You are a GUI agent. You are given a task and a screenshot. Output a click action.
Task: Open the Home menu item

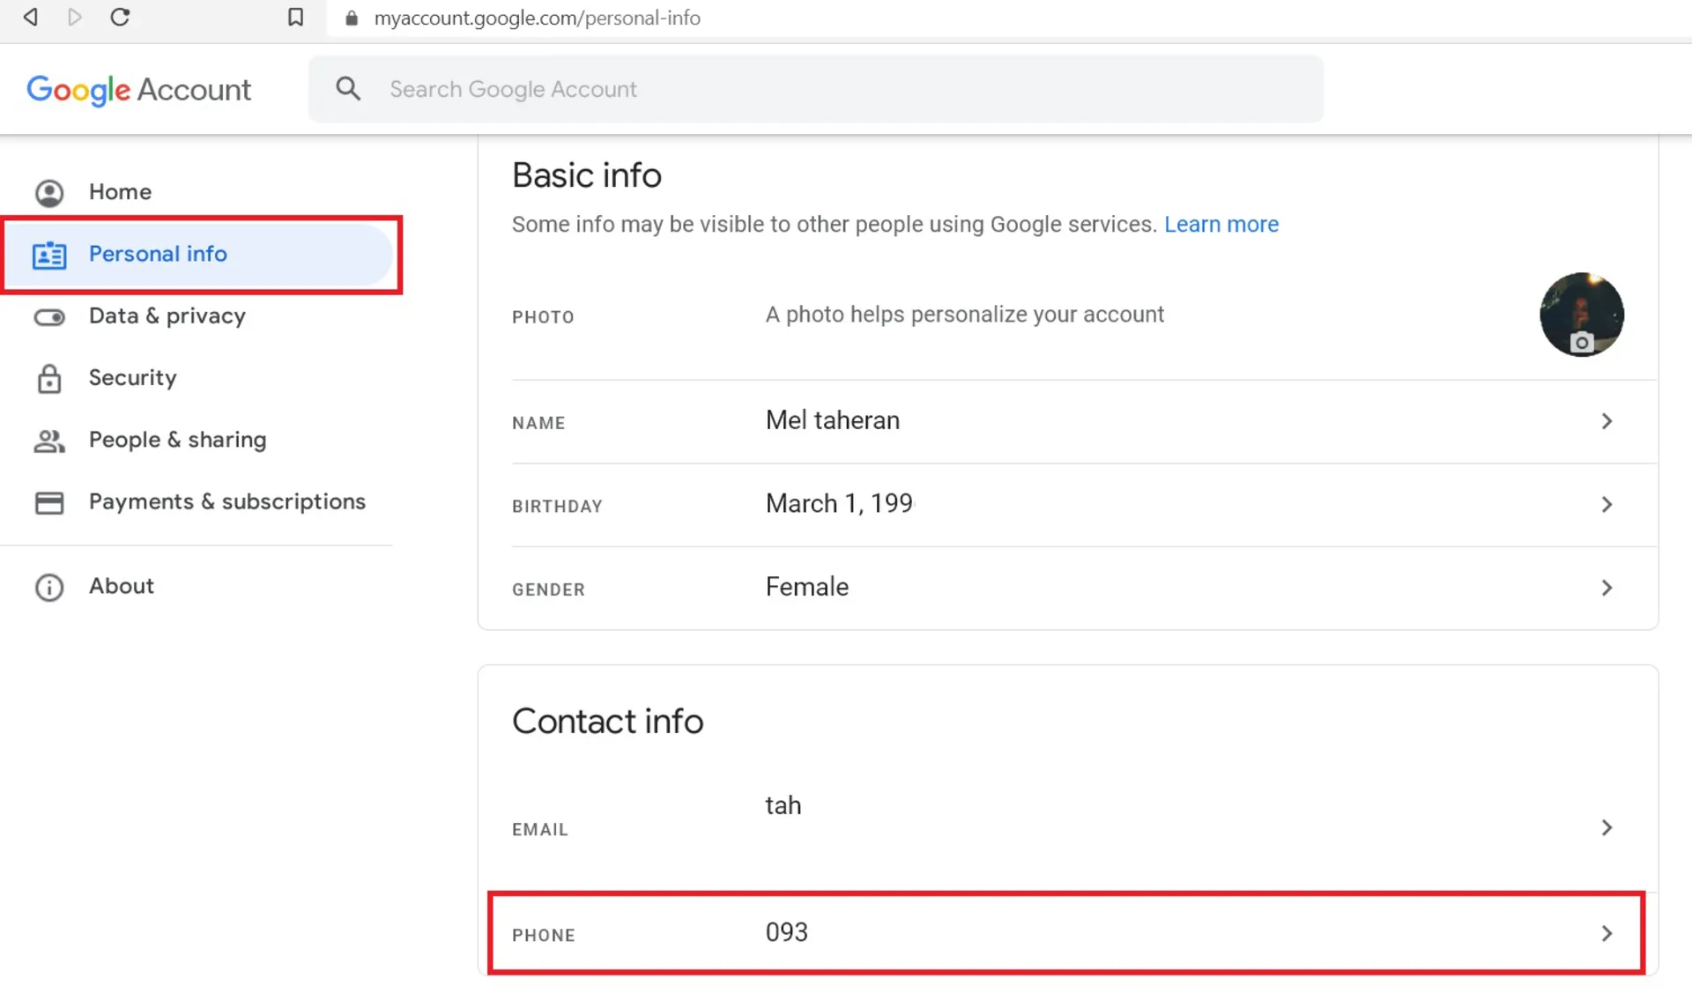120,192
